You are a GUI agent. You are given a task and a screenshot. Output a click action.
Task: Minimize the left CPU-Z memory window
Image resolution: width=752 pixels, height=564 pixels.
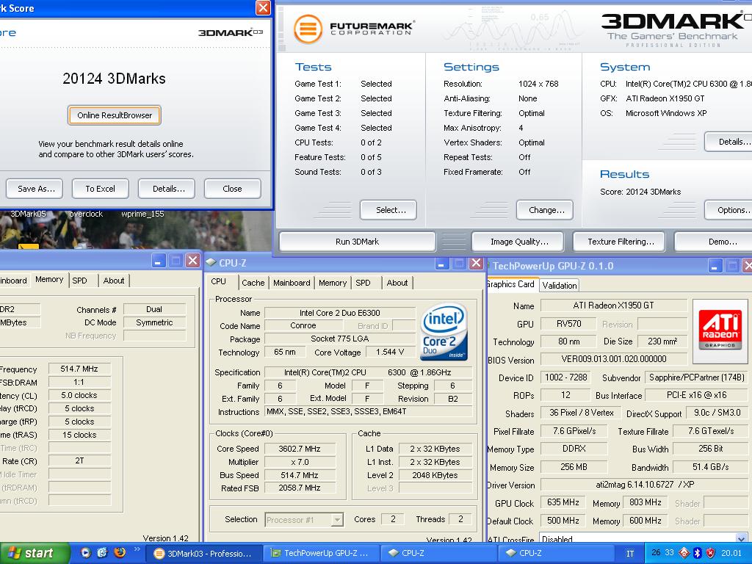[159, 261]
